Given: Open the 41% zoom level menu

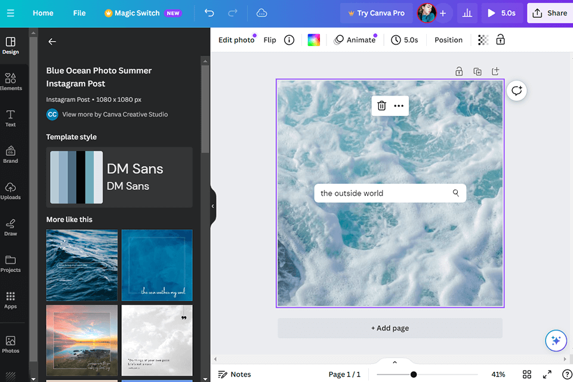Looking at the screenshot, I should tap(498, 374).
